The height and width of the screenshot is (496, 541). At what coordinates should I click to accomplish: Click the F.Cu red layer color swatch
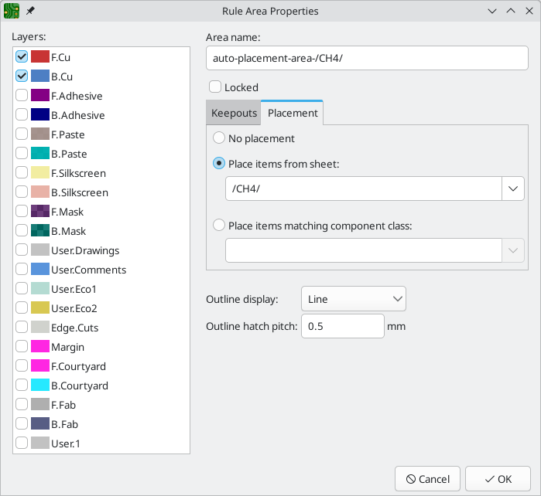(x=40, y=57)
